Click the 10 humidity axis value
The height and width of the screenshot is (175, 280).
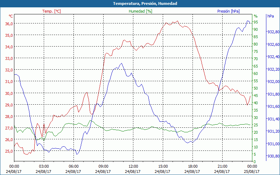pos(256,147)
